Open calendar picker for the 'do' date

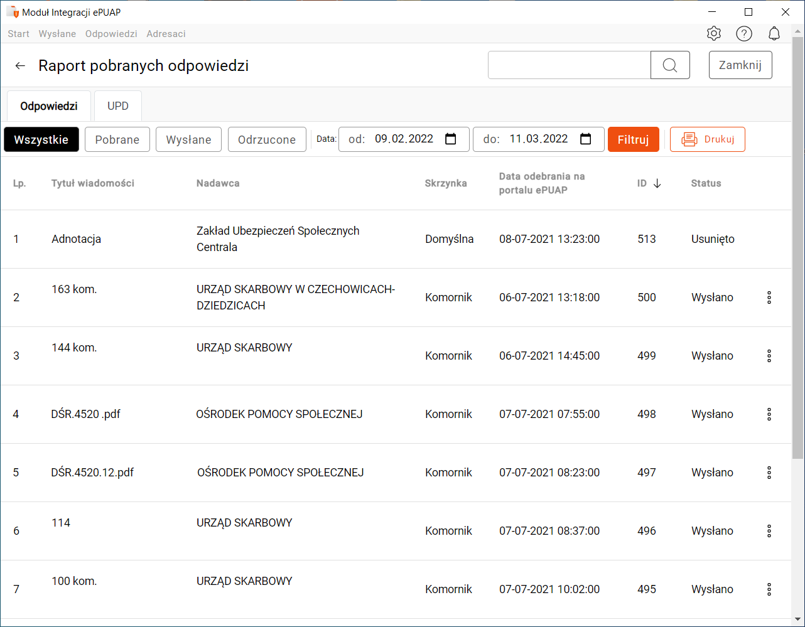coord(585,139)
